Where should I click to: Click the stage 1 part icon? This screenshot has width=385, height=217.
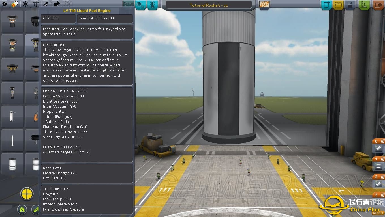[378, 166]
